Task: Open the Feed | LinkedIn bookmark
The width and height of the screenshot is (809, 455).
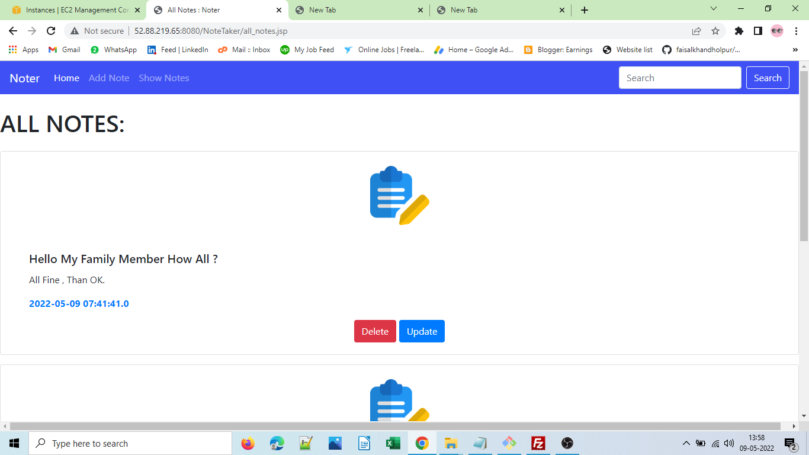Action: pos(178,50)
